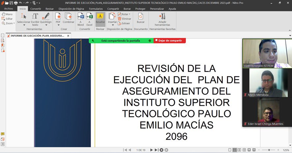Go to the previous page
The height and width of the screenshot is (153, 292).
(130, 150)
